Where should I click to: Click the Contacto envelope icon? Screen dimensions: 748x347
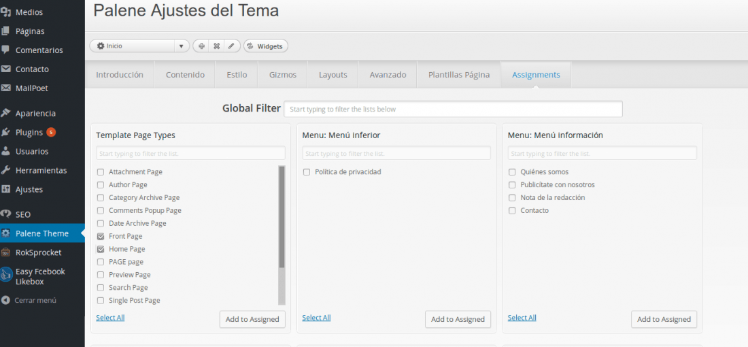click(5, 69)
